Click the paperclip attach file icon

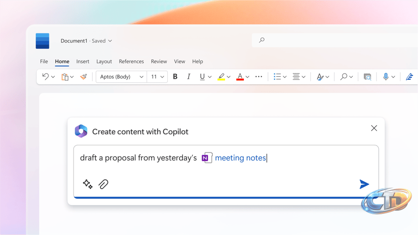coord(104,184)
